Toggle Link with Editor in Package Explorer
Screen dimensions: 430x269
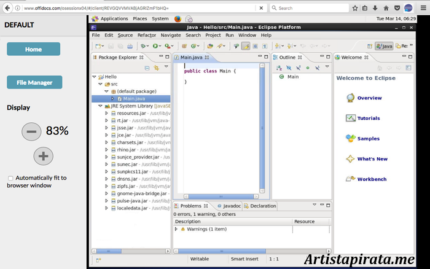tap(156, 68)
